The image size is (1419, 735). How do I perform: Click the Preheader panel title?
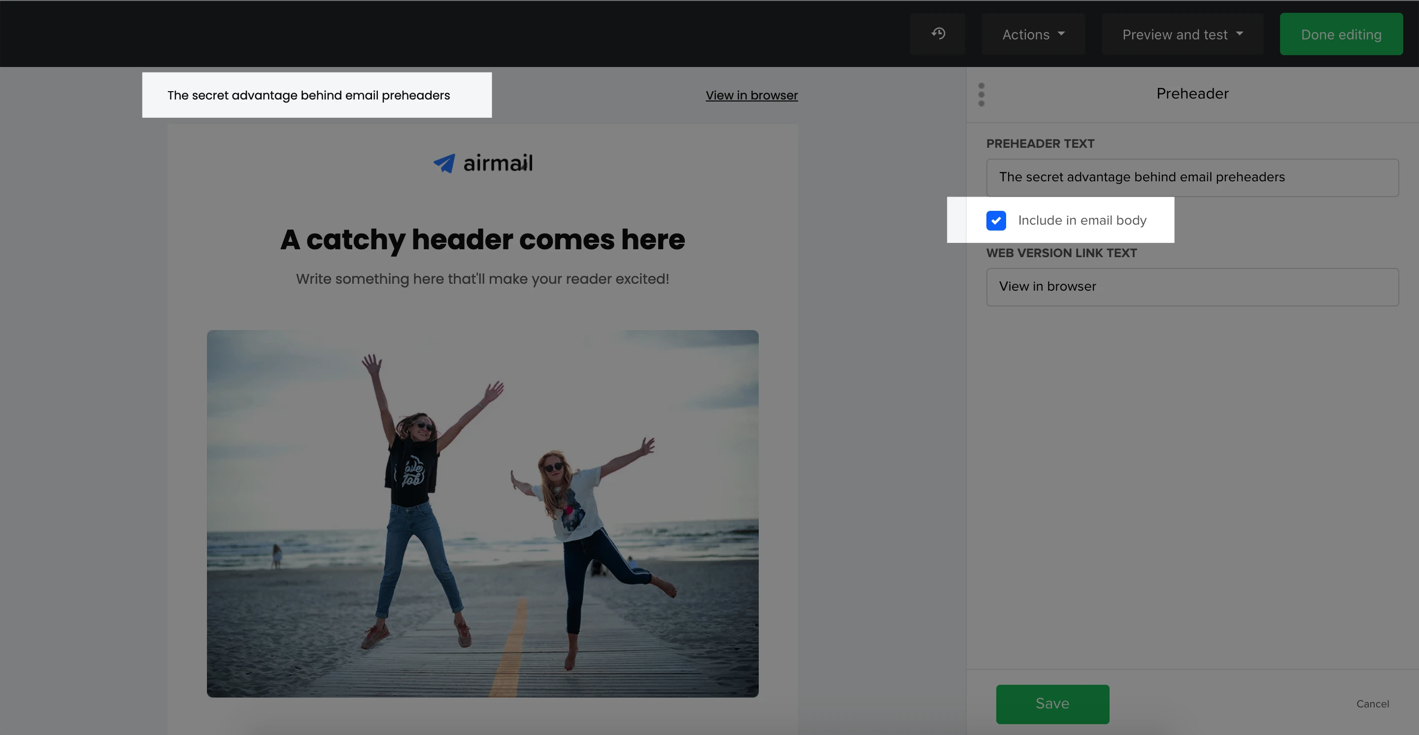pos(1192,94)
